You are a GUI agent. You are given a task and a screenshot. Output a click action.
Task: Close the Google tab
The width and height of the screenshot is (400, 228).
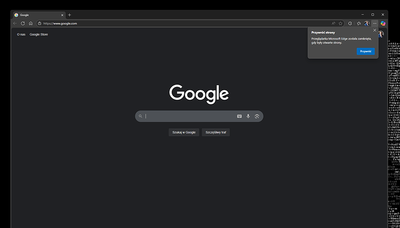click(x=62, y=15)
